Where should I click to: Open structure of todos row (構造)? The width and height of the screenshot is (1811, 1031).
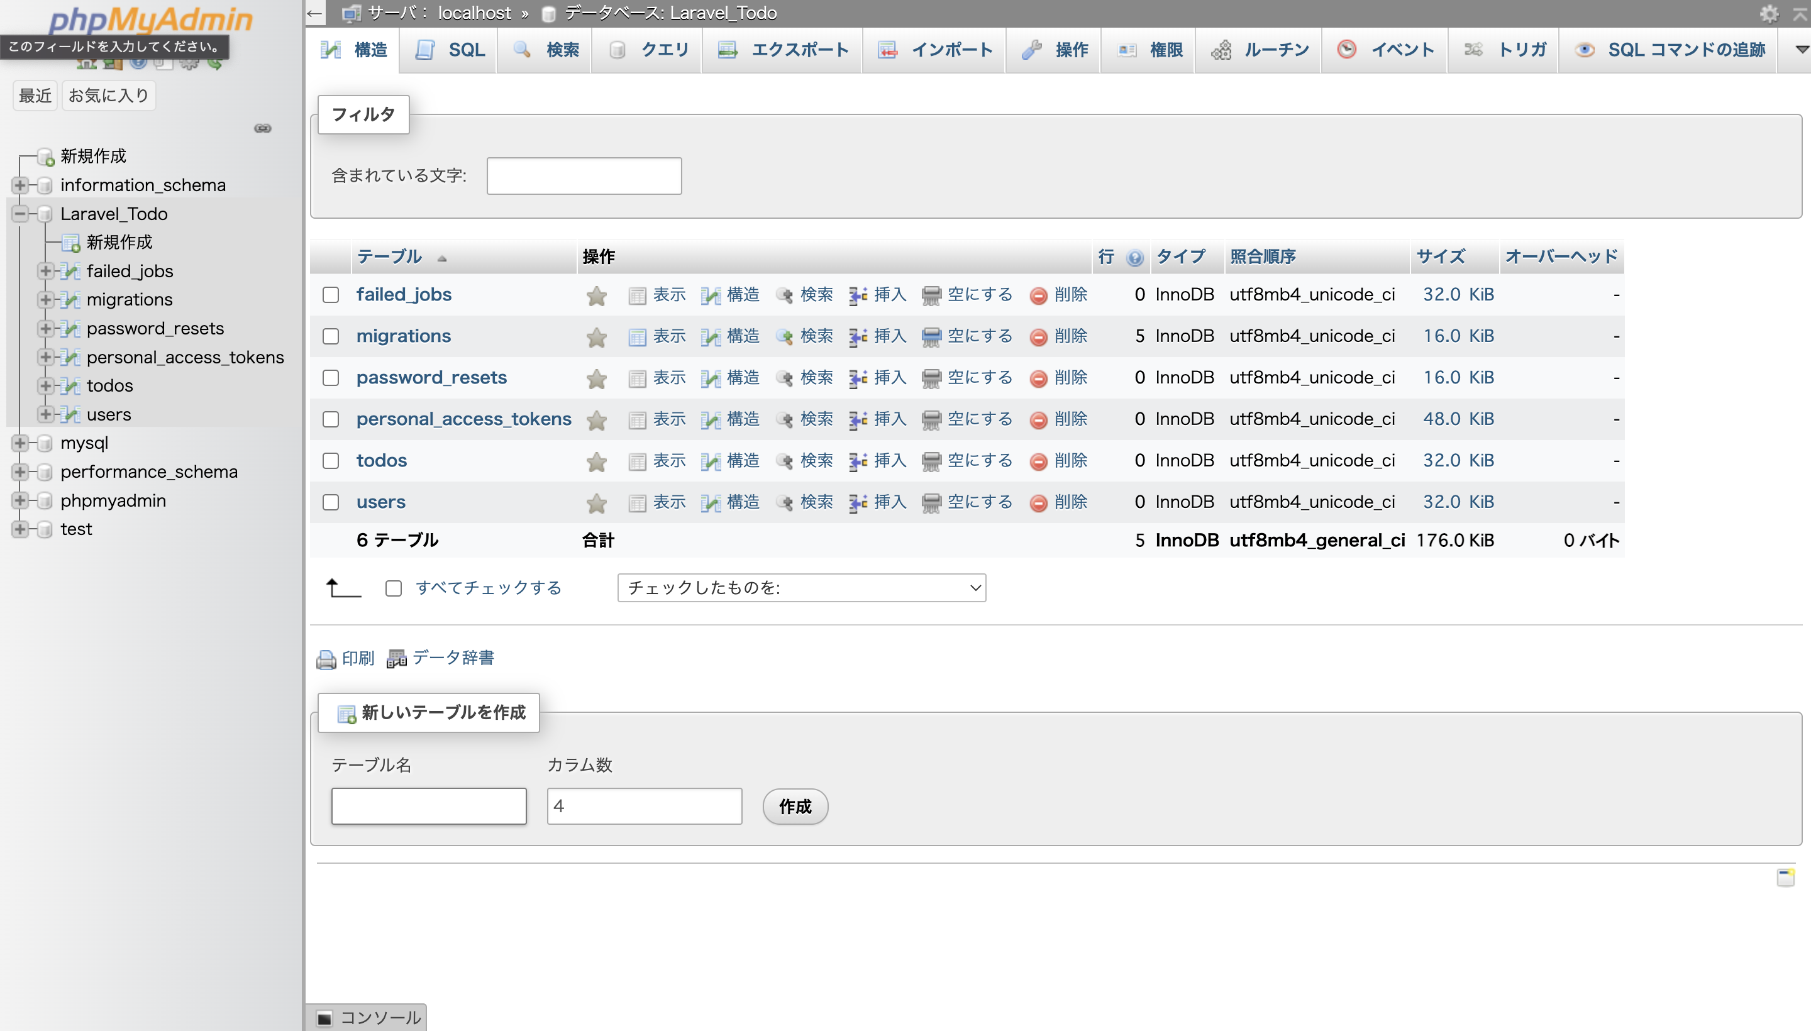[x=730, y=461]
